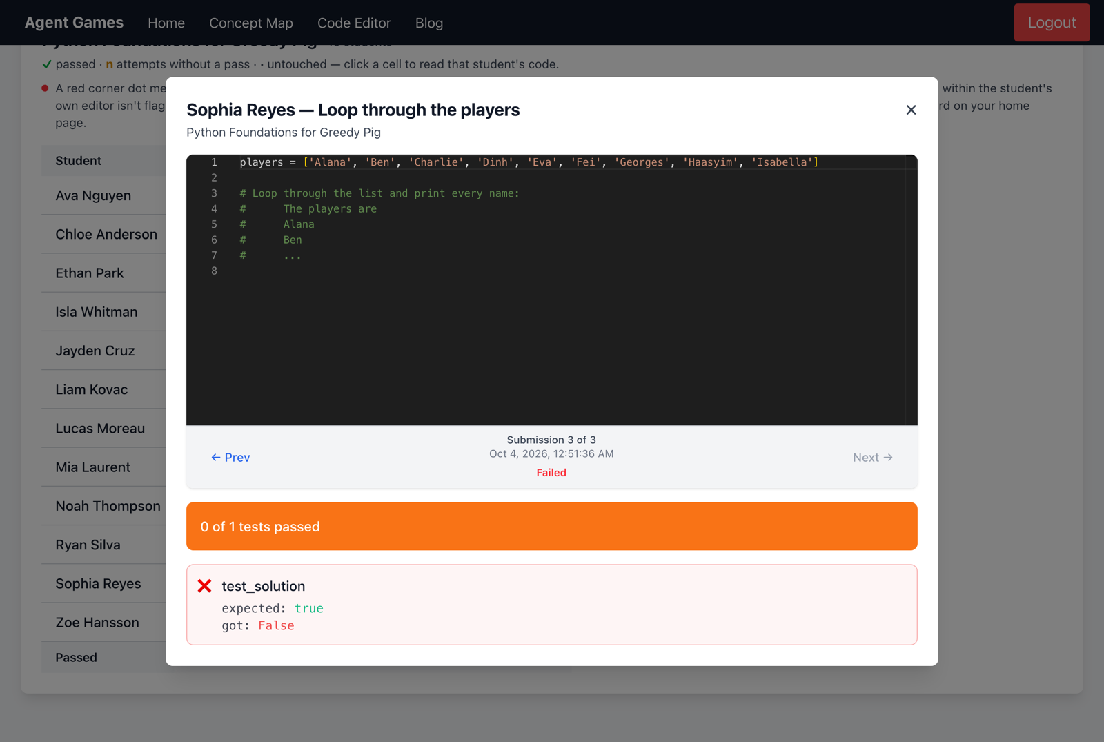
Task: Click line 1 players list code
Action: coord(529,162)
